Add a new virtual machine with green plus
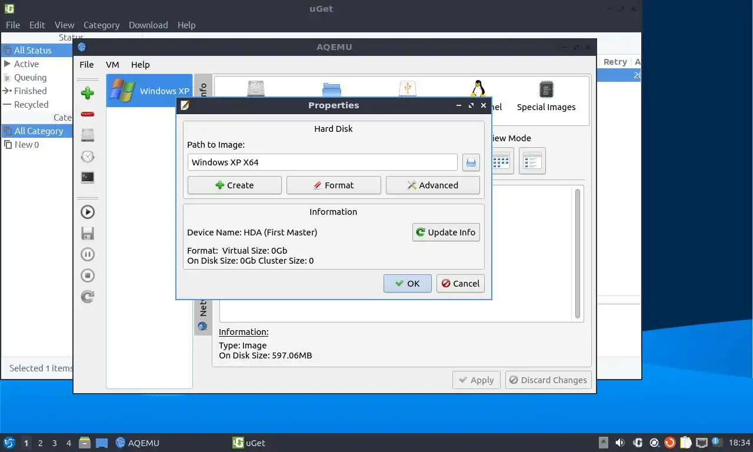This screenshot has width=753, height=452. click(88, 92)
